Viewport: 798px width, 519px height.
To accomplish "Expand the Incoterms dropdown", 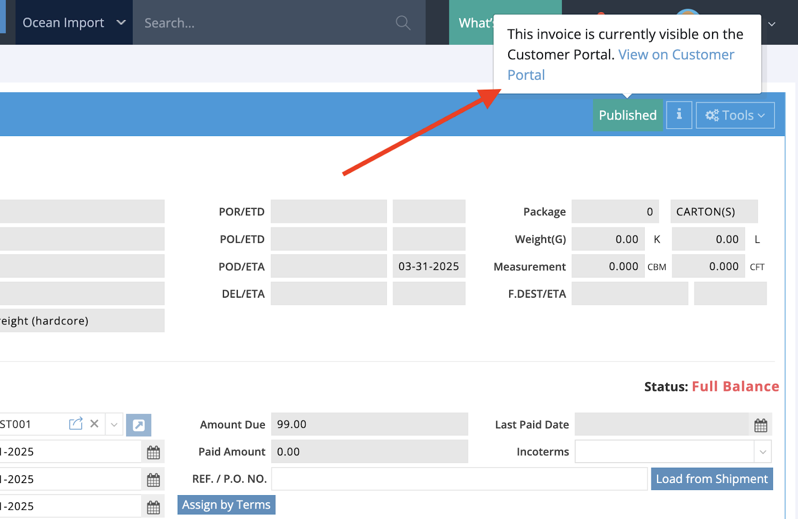I will coord(763,452).
